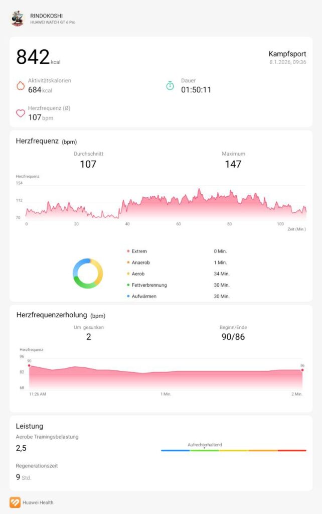
Task: Click the flame icon for Aktivitätskalorien
Action: [21, 85]
